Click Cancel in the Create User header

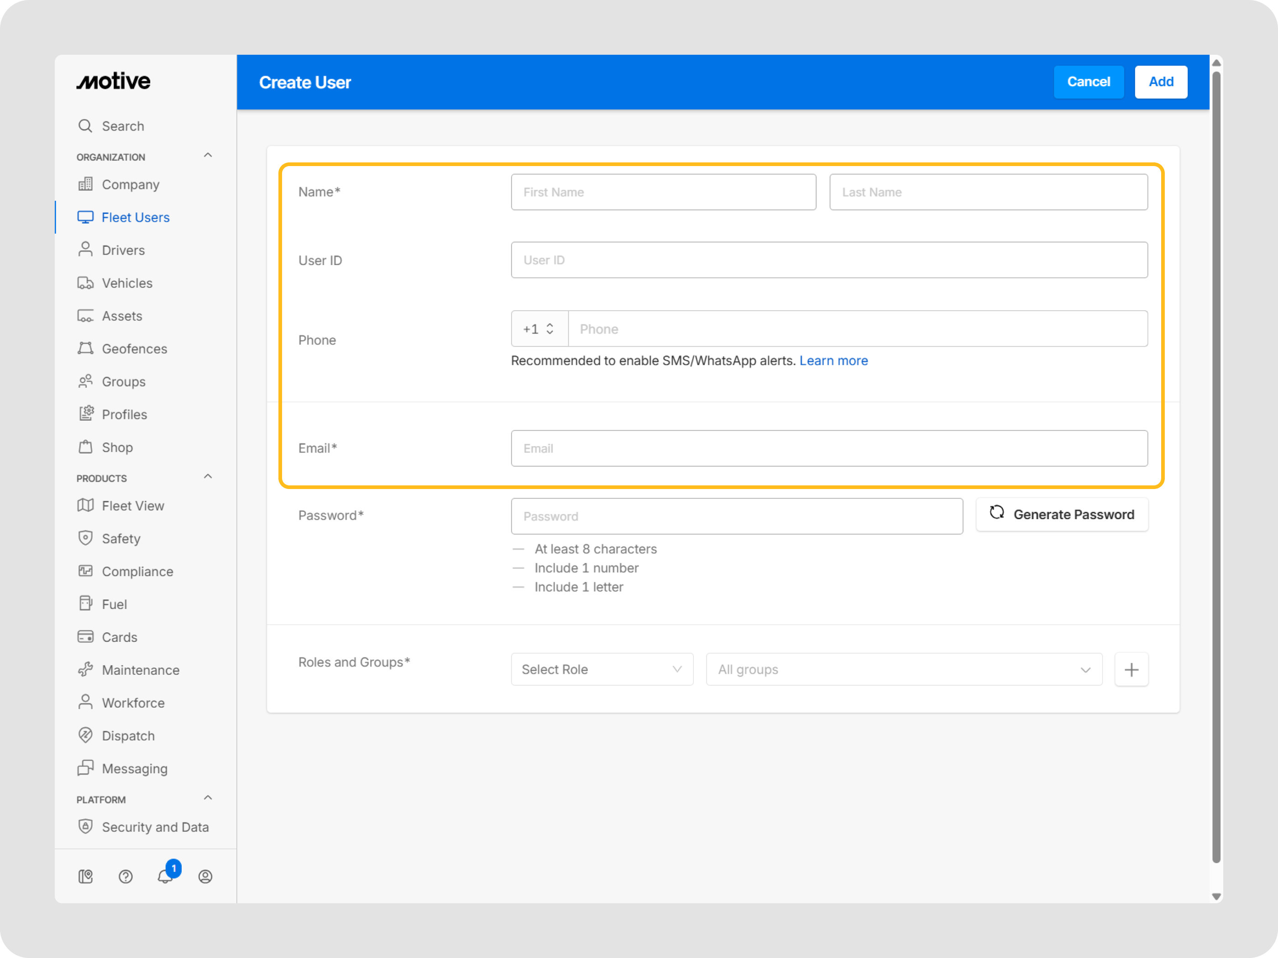click(1089, 82)
